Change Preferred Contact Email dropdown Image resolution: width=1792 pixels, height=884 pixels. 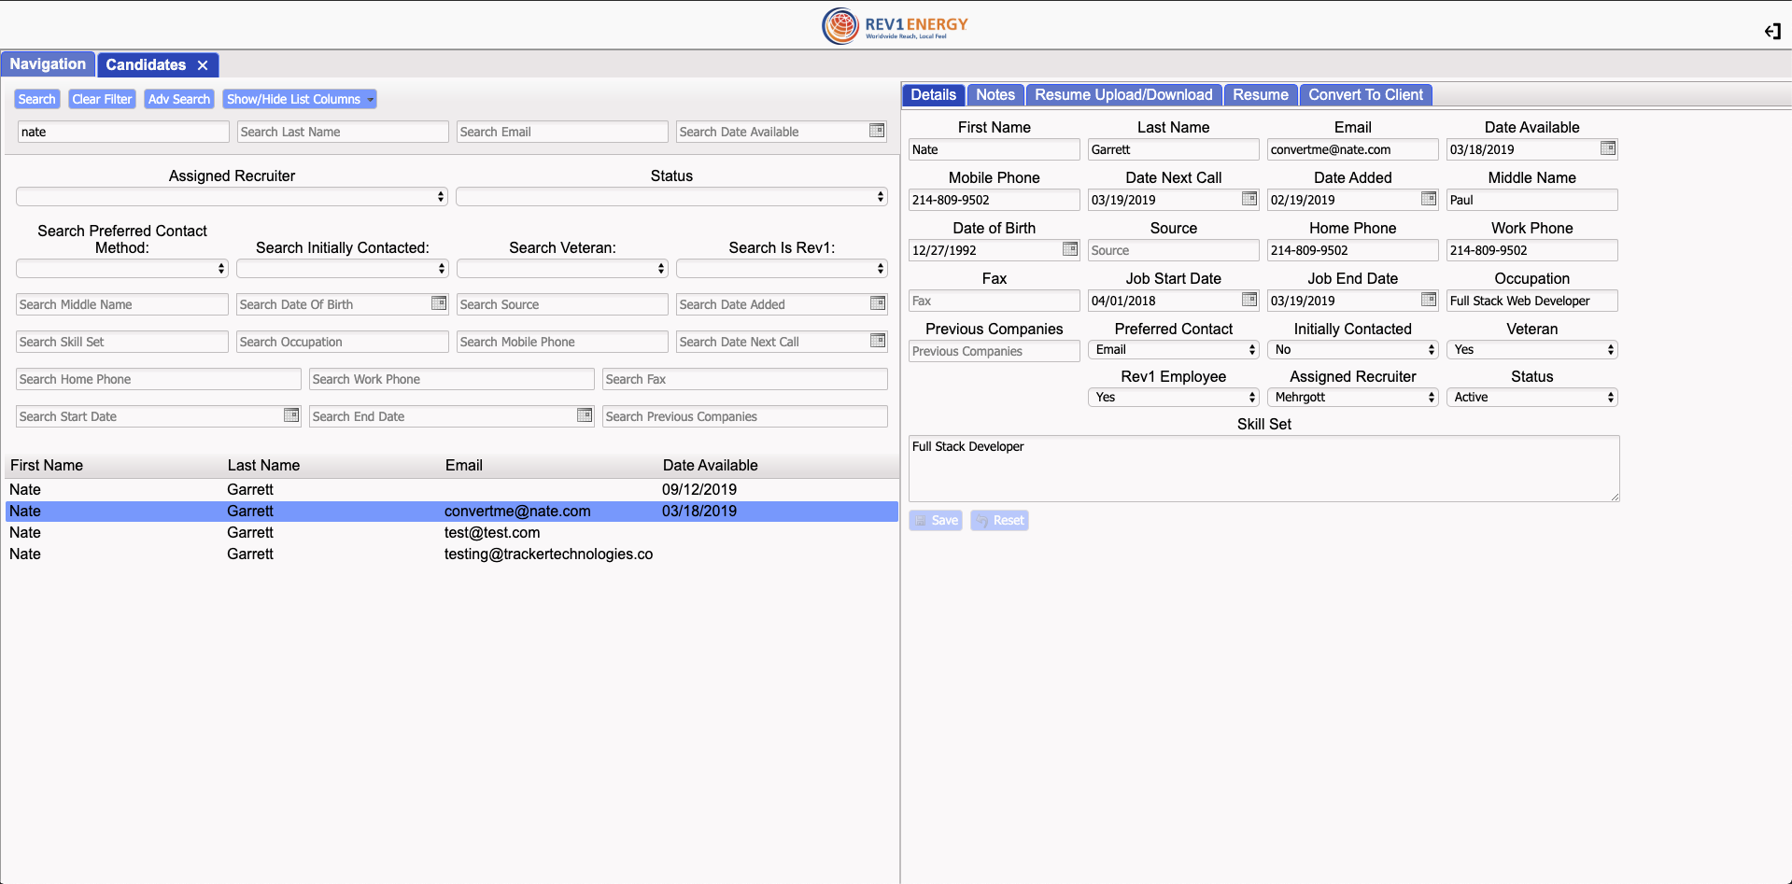pyautogui.click(x=1174, y=350)
